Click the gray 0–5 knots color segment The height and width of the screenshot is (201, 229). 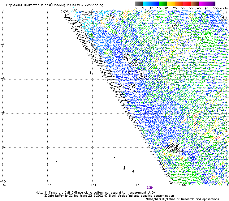[x=139, y=4]
